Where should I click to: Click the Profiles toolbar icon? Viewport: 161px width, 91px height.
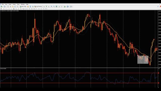pyautogui.click(x=5, y=7)
